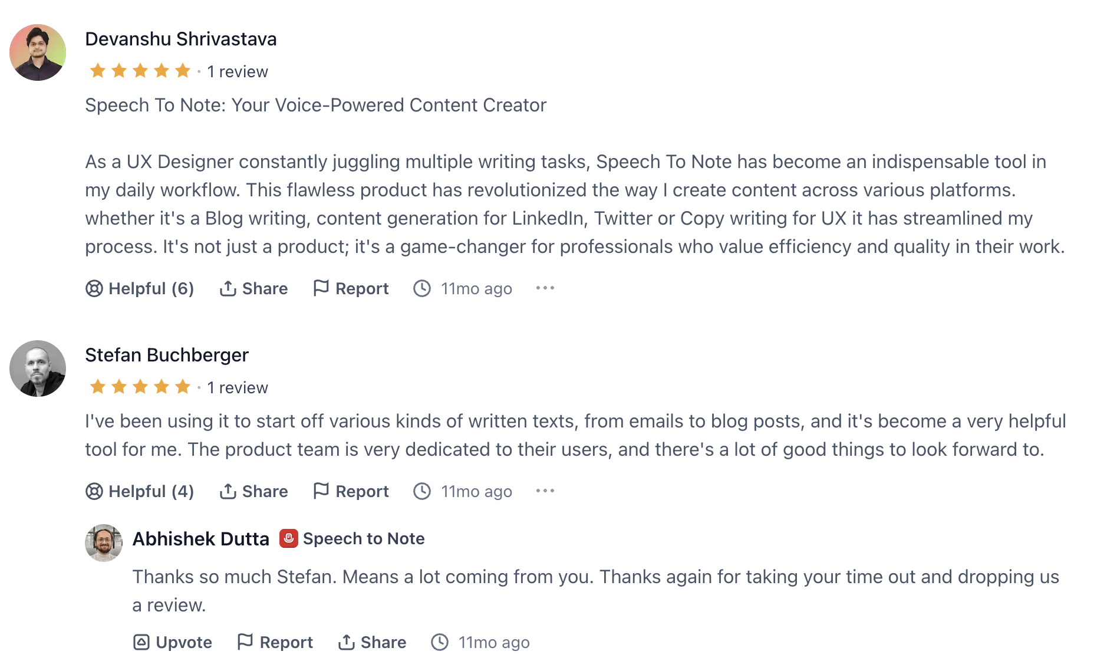Click the report flag icon on Abhishek's reply

click(245, 642)
